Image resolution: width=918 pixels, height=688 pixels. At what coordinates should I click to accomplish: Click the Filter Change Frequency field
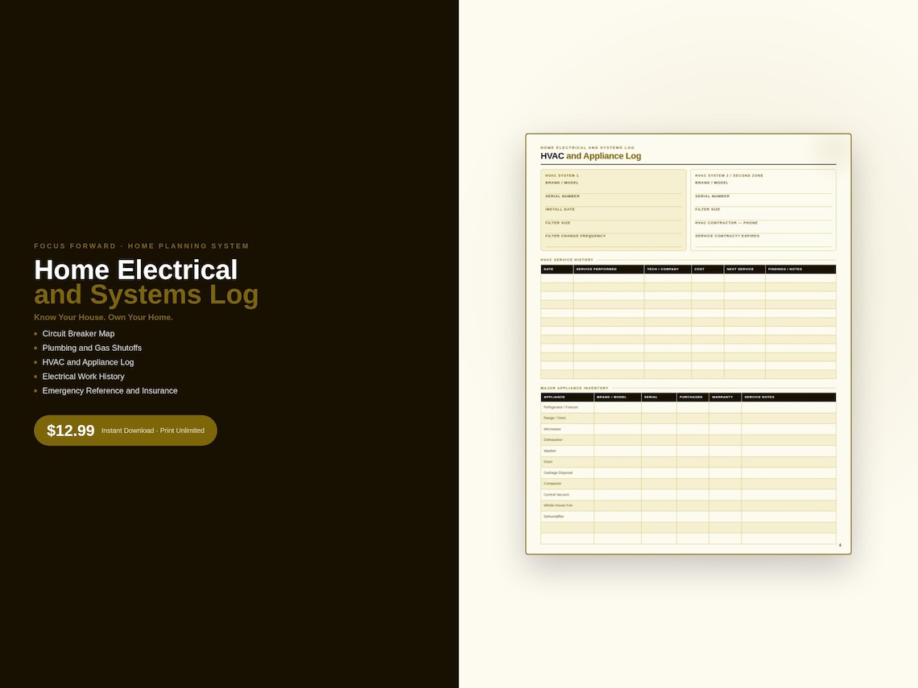point(613,241)
